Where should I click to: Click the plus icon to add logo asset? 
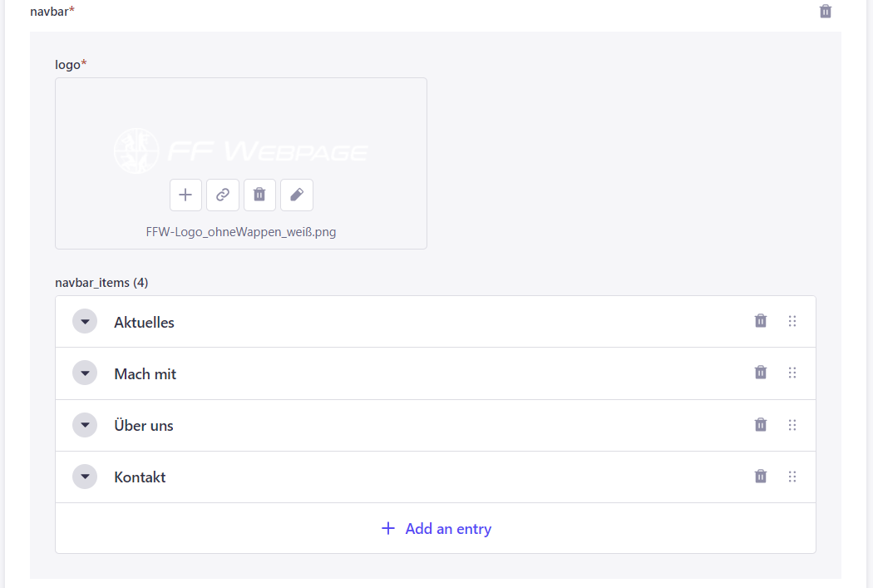tap(185, 195)
